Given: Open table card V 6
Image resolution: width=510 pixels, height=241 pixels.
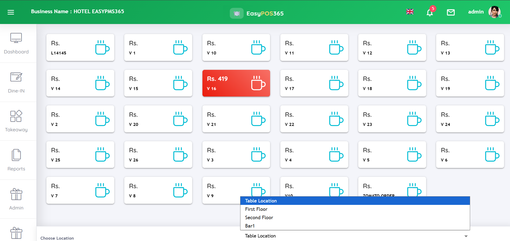Looking at the screenshot, I should pos(470,155).
